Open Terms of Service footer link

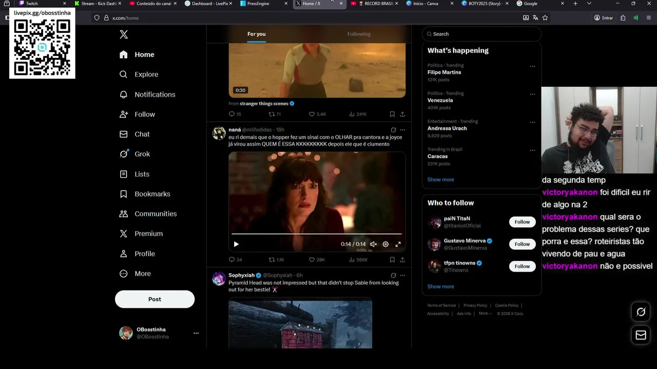[x=441, y=305]
